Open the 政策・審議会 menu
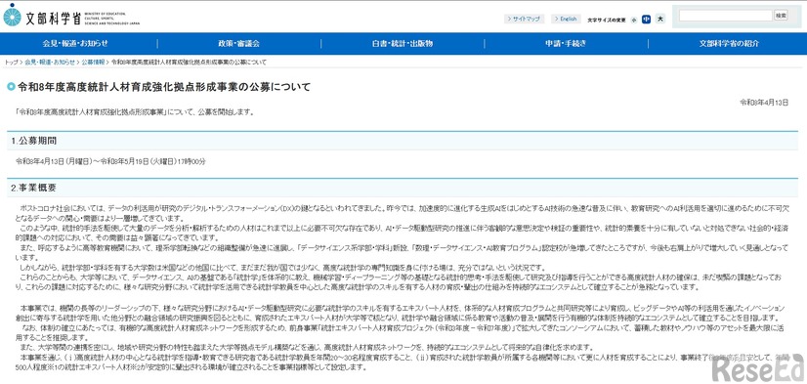807x384 pixels. [x=238, y=44]
